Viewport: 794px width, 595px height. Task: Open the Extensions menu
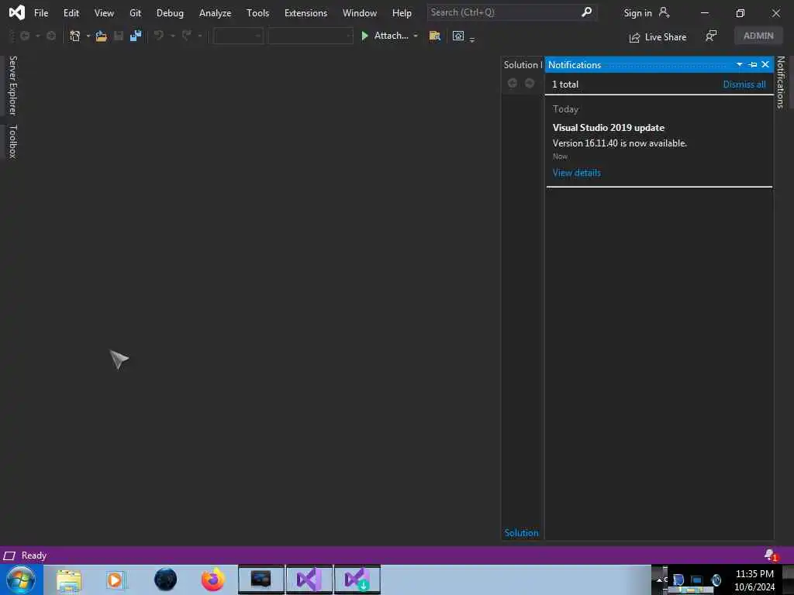(x=306, y=12)
